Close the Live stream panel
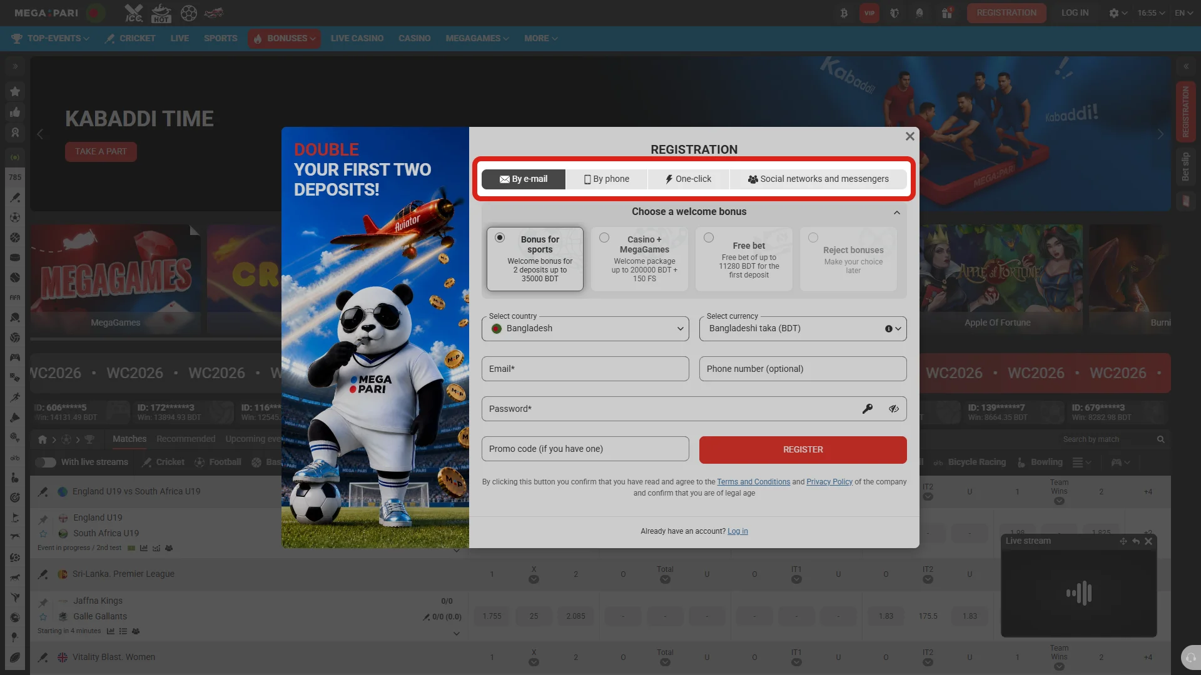1201x675 pixels. pyautogui.click(x=1148, y=541)
